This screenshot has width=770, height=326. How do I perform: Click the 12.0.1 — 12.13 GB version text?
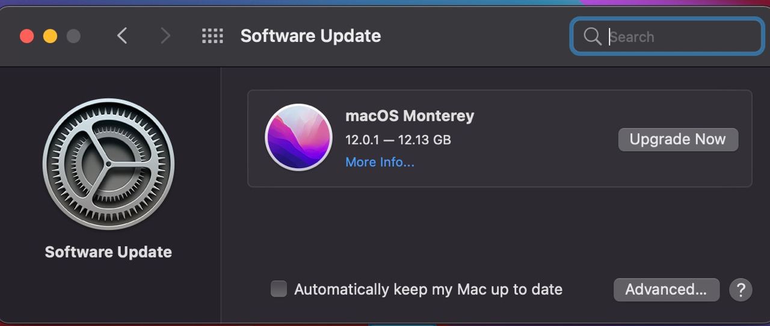click(398, 140)
